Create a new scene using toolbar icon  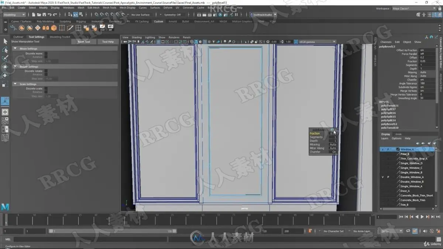34,15
